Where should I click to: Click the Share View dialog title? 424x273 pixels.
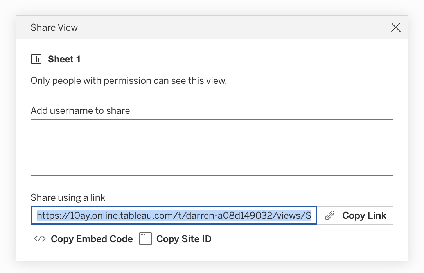coord(54,27)
